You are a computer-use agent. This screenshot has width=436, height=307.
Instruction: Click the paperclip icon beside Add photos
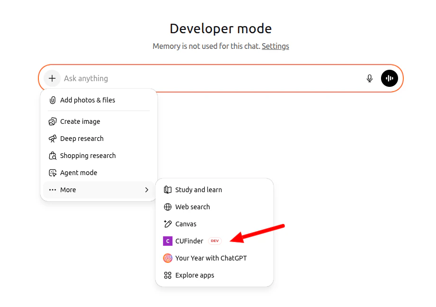pos(52,100)
